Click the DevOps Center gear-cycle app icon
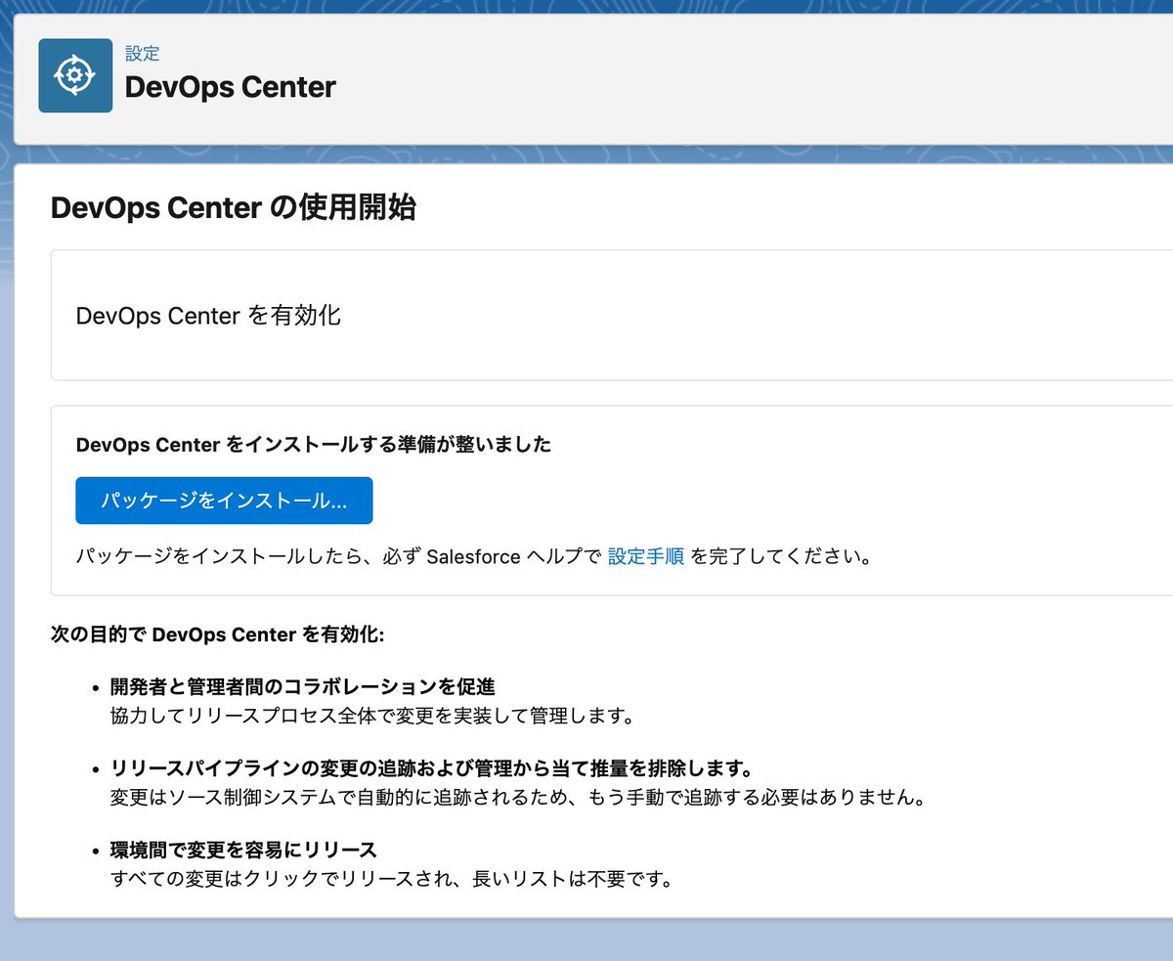The image size is (1173, 961). (75, 74)
